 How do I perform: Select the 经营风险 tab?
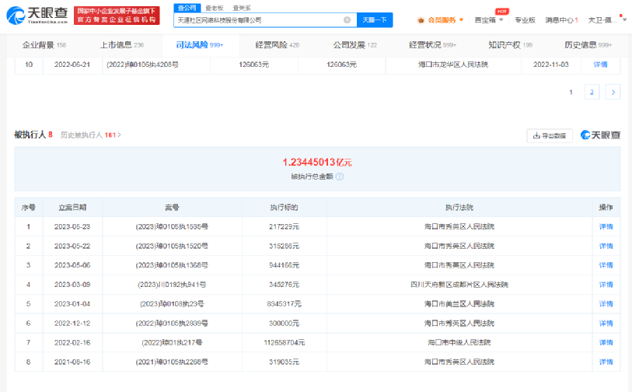[x=278, y=45]
